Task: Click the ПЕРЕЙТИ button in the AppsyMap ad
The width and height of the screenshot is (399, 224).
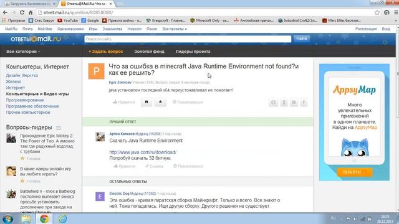Action: point(355,172)
